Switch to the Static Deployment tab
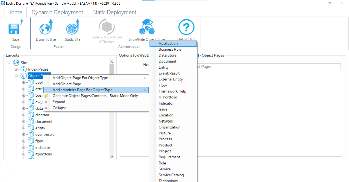 [x=115, y=12]
